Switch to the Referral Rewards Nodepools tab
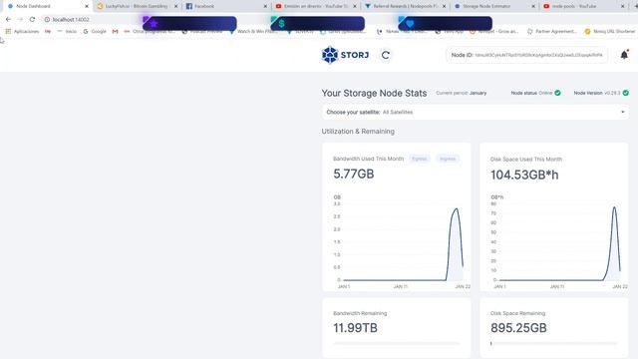 coord(405,6)
